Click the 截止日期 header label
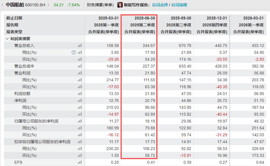The width and height of the screenshot is (270, 166). 14,18
